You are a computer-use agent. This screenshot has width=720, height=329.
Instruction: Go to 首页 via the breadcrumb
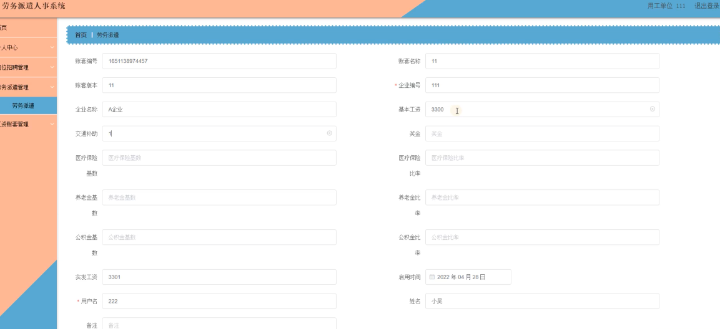pos(81,35)
